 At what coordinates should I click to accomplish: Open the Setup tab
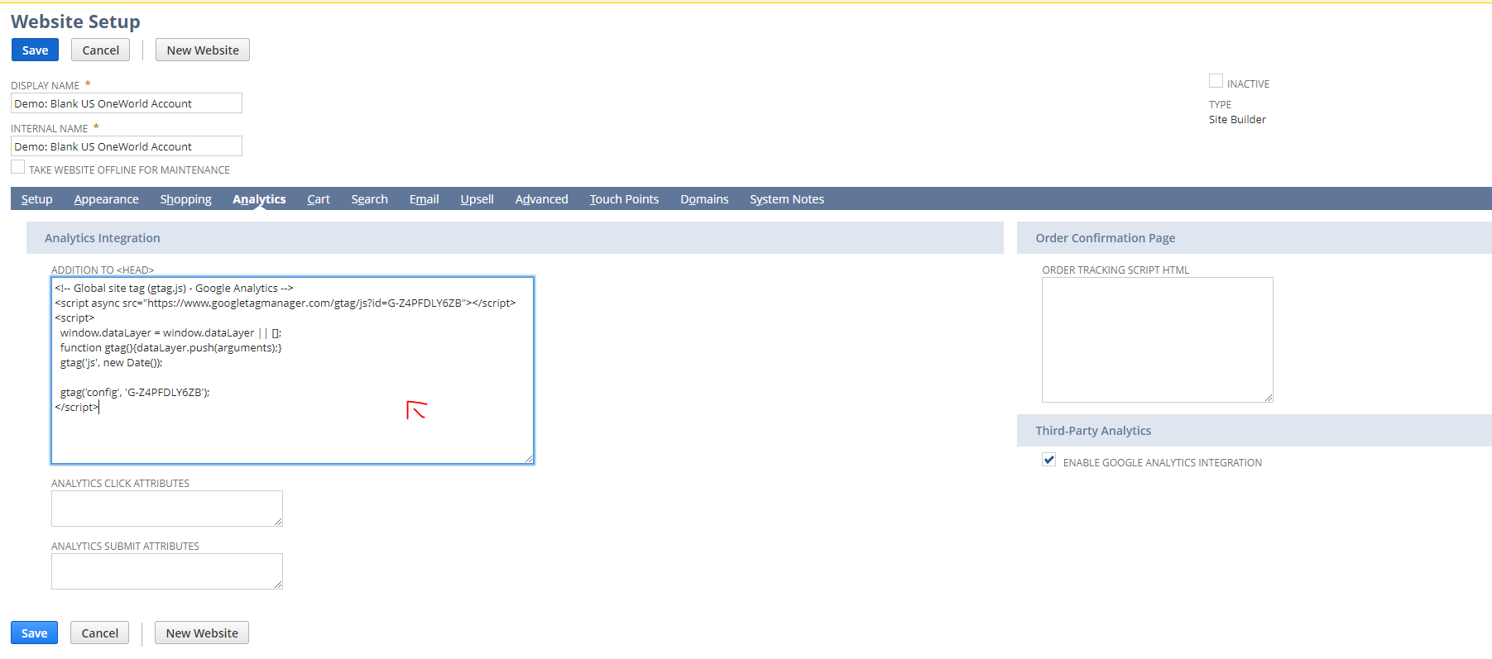[x=36, y=199]
